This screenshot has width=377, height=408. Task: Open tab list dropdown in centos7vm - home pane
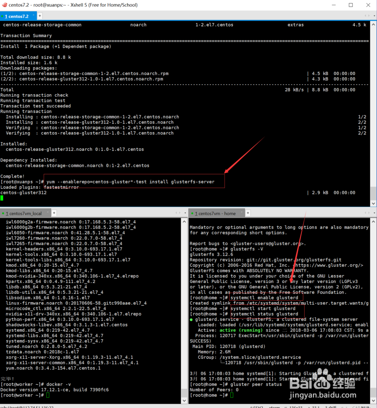pos(374,213)
